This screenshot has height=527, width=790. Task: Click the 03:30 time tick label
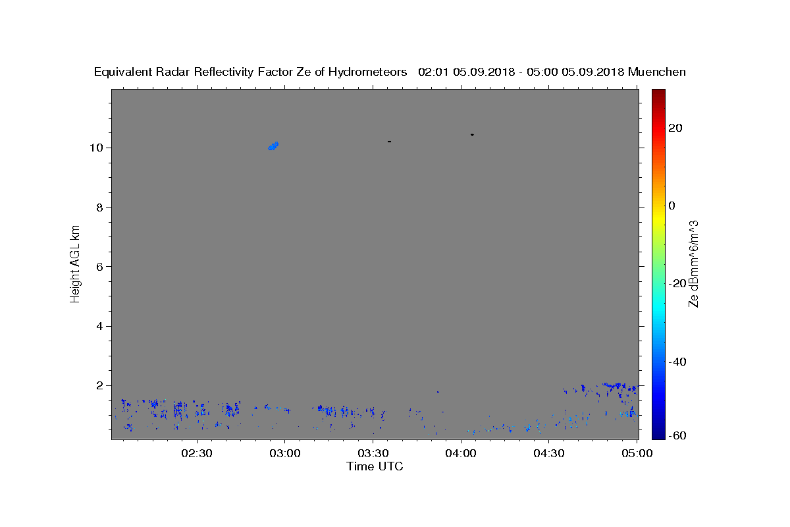pyautogui.click(x=373, y=454)
